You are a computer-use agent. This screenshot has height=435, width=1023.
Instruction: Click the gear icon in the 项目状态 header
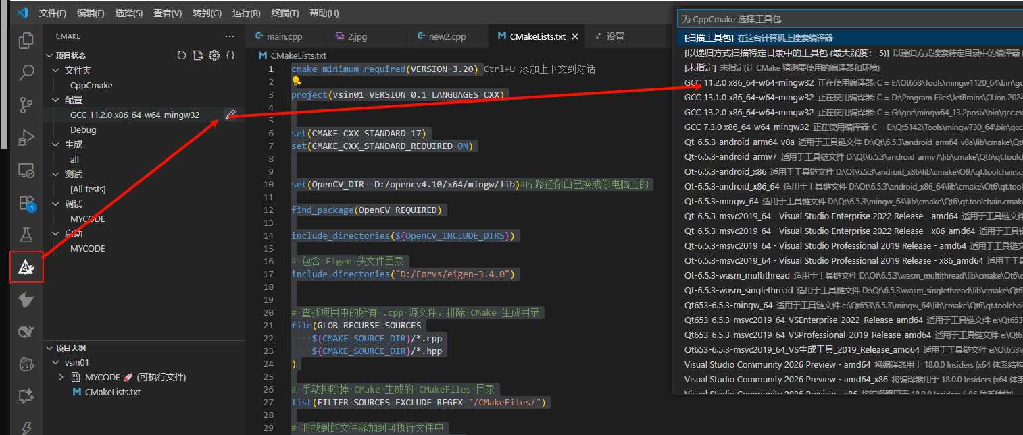tap(214, 55)
